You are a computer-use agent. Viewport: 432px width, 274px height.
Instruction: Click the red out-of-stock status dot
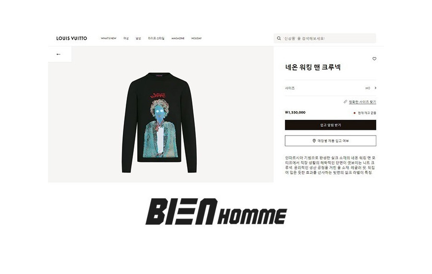pyautogui.click(x=354, y=113)
